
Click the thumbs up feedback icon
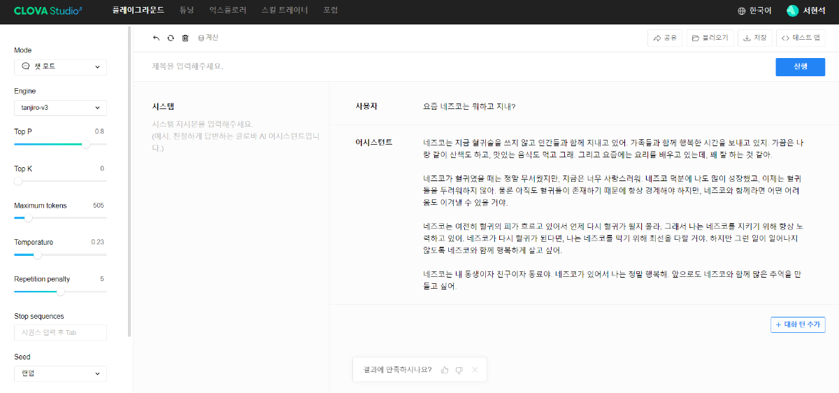[445, 369]
